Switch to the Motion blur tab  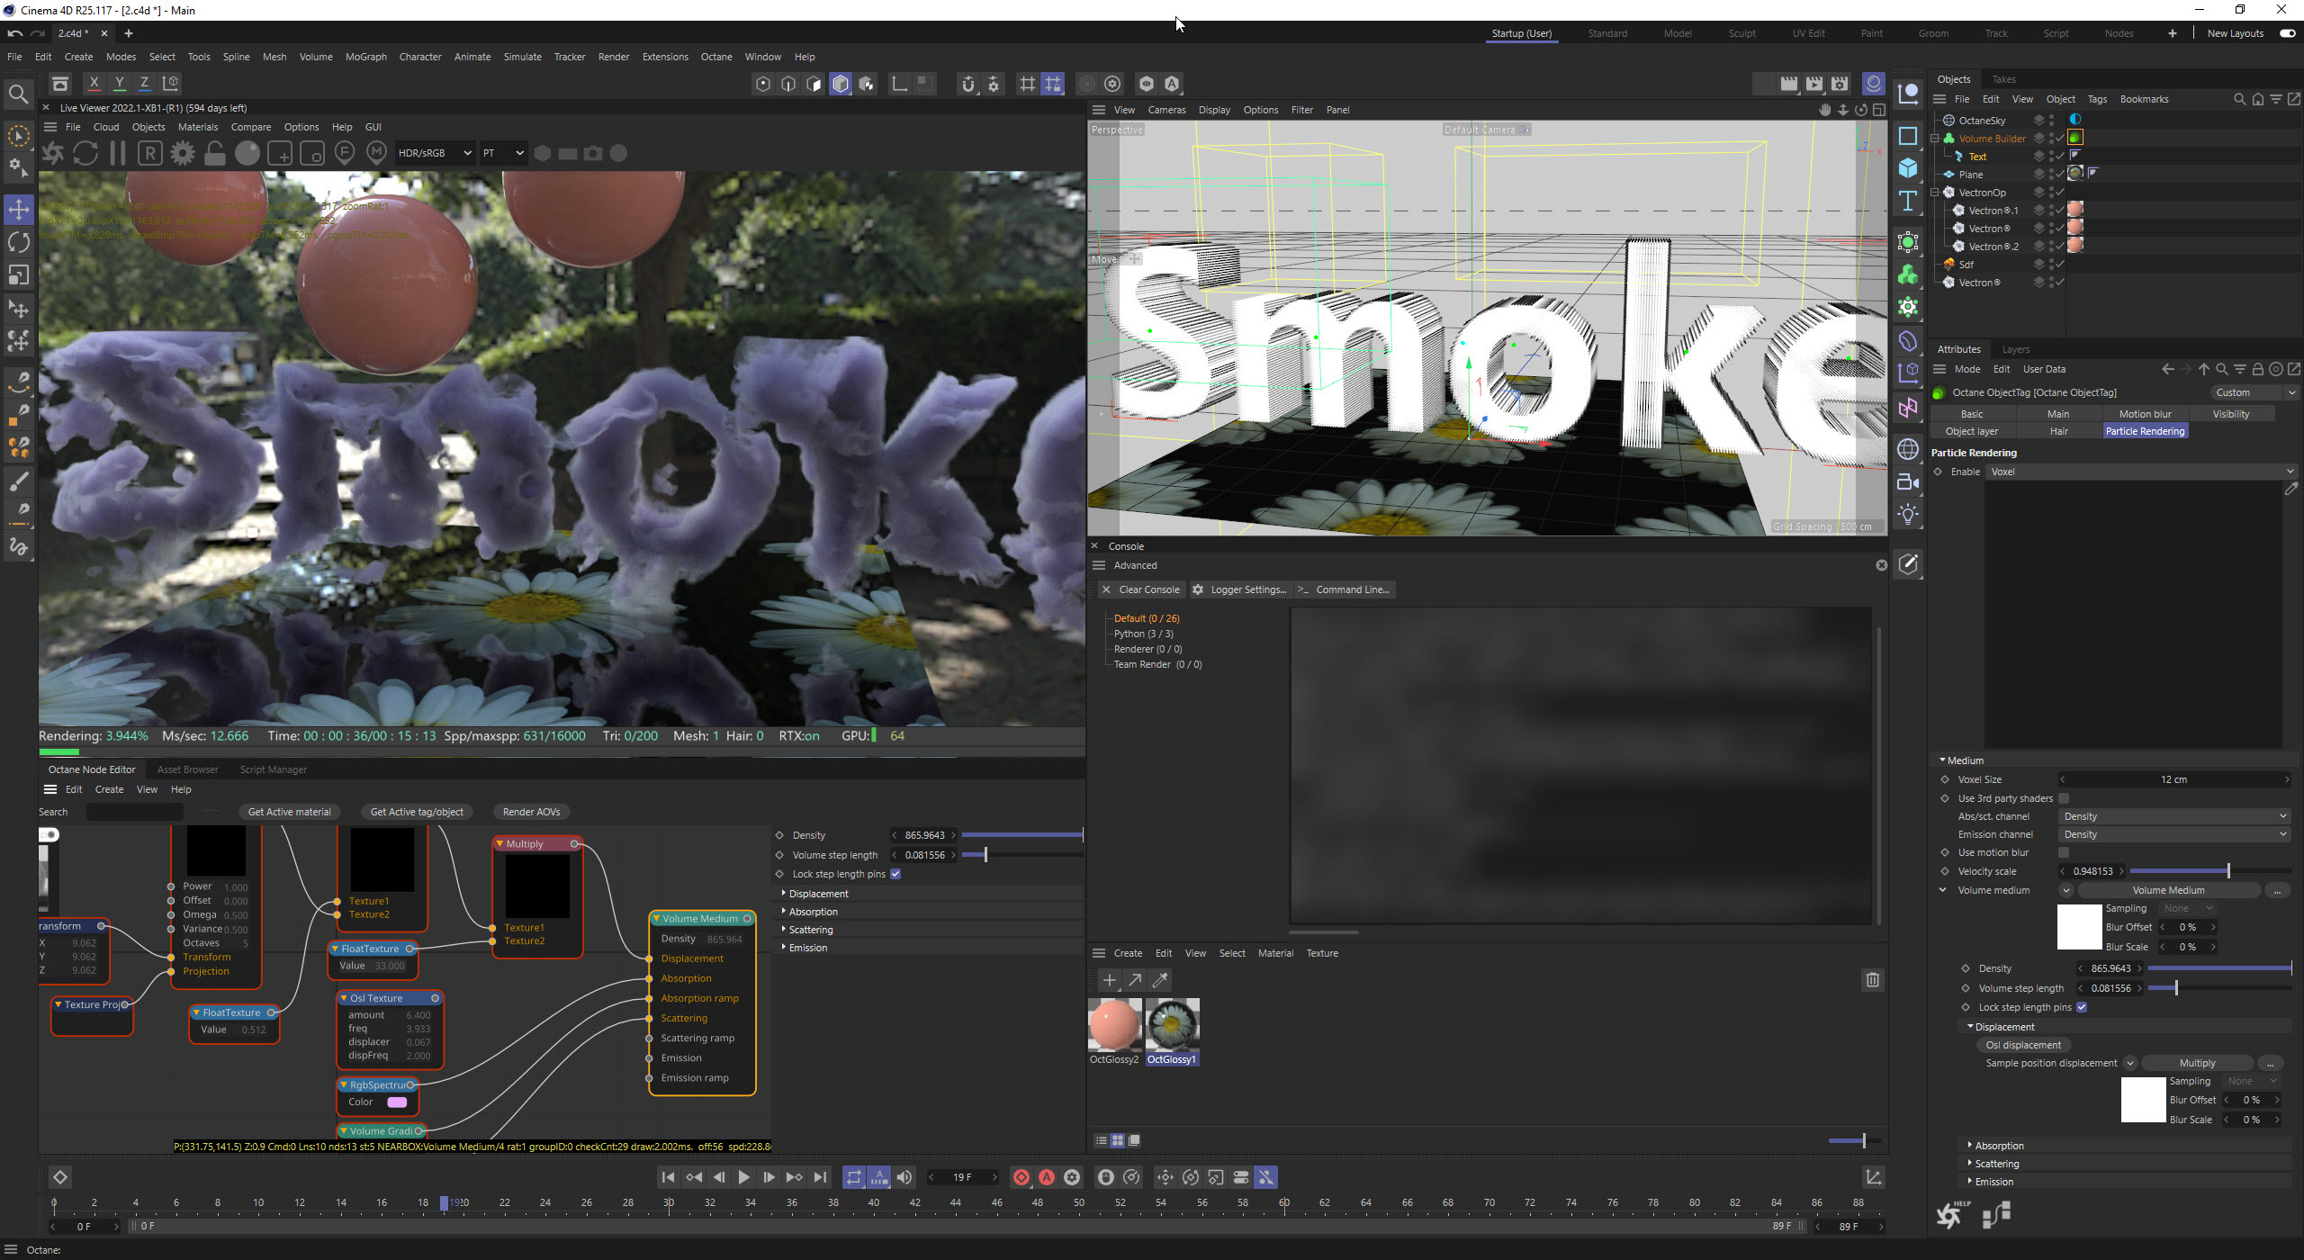pyautogui.click(x=2145, y=414)
